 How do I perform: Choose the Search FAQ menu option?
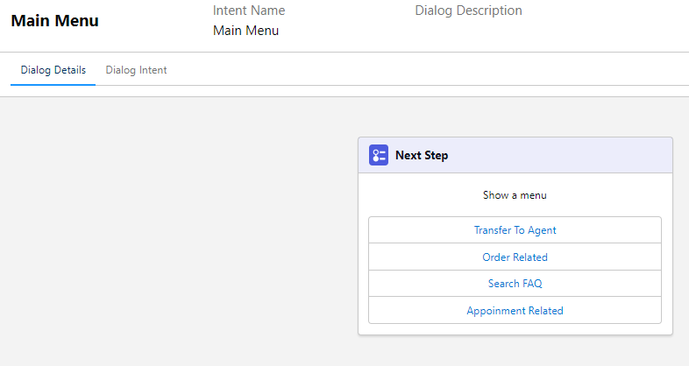pyautogui.click(x=515, y=284)
